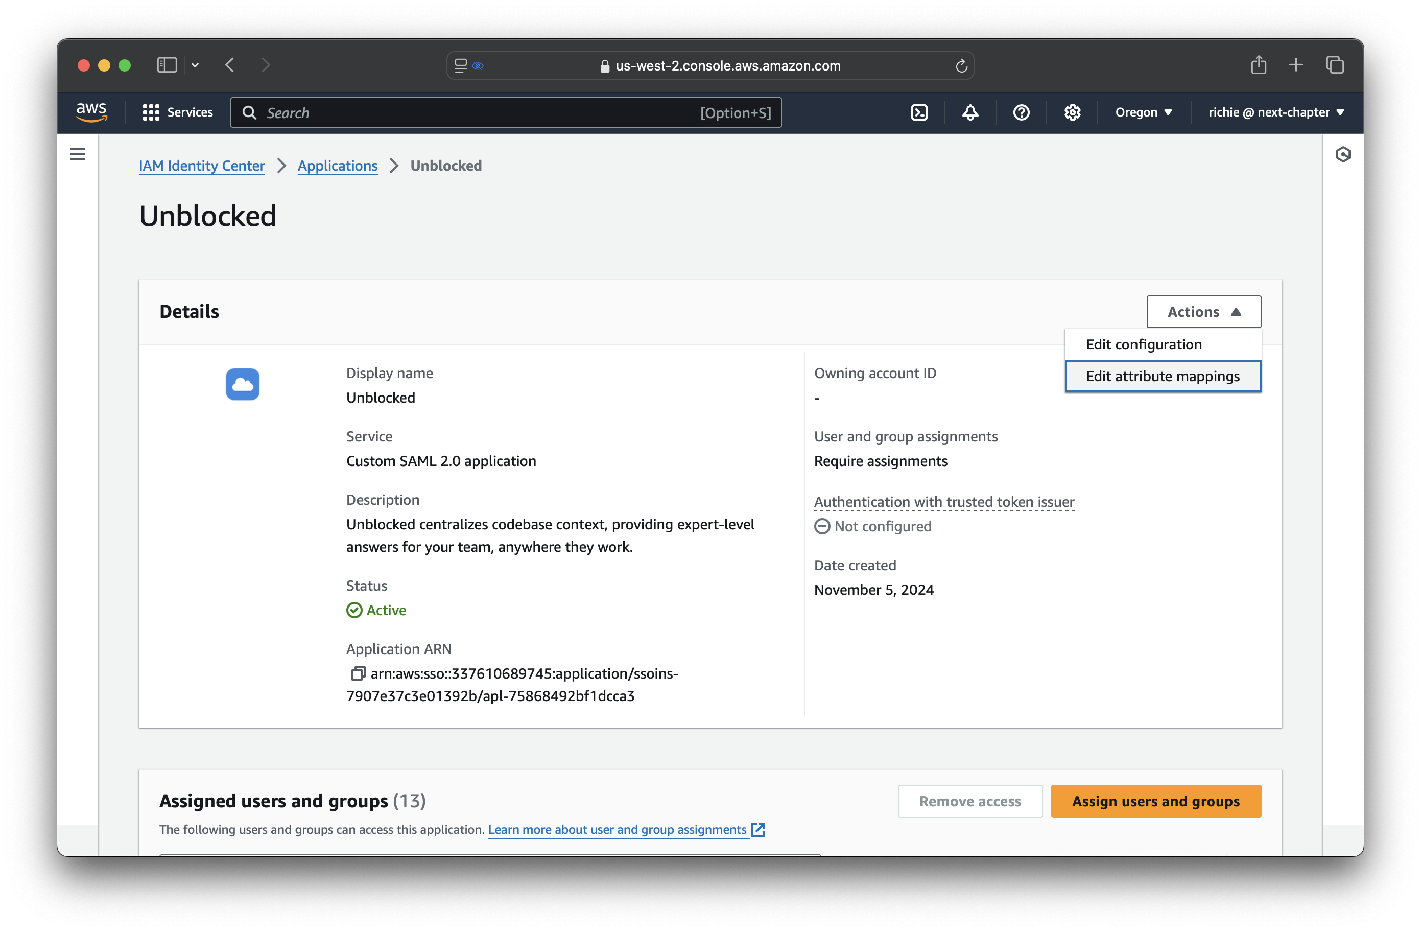The image size is (1421, 932).
Task: Open the notifications bell
Action: pos(970,112)
